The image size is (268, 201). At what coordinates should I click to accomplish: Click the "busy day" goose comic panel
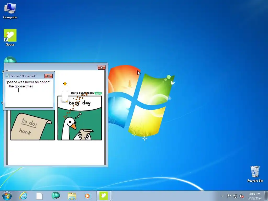tap(80, 118)
